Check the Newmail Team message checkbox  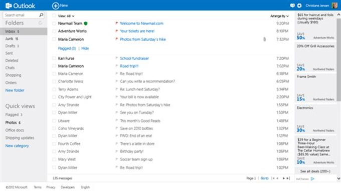click(x=54, y=23)
